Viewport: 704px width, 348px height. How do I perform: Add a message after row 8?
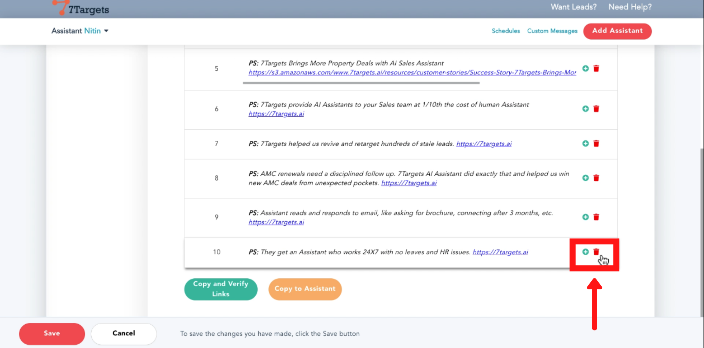click(585, 178)
